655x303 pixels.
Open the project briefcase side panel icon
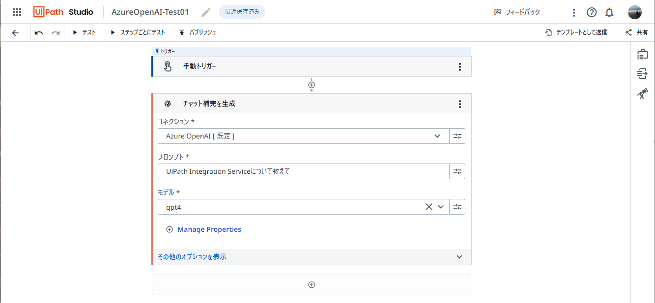642,54
